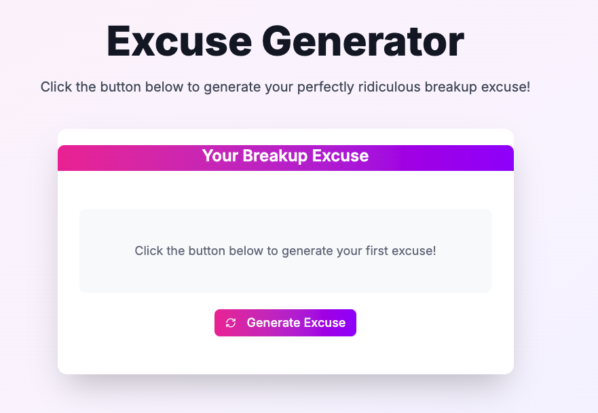Click the "Generate Excuse" label text
The width and height of the screenshot is (598, 413).
(x=296, y=323)
